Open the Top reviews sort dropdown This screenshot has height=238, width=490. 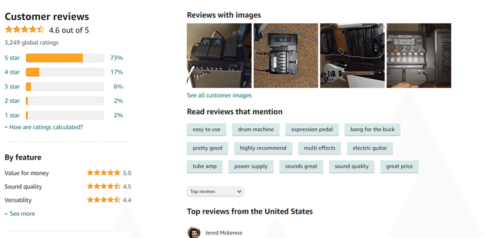tap(215, 191)
